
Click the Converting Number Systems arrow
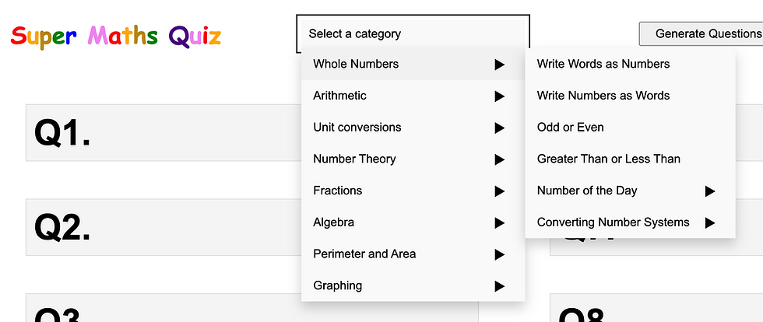point(709,223)
